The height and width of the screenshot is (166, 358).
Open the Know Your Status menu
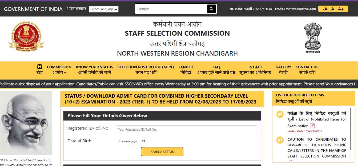pos(94,70)
